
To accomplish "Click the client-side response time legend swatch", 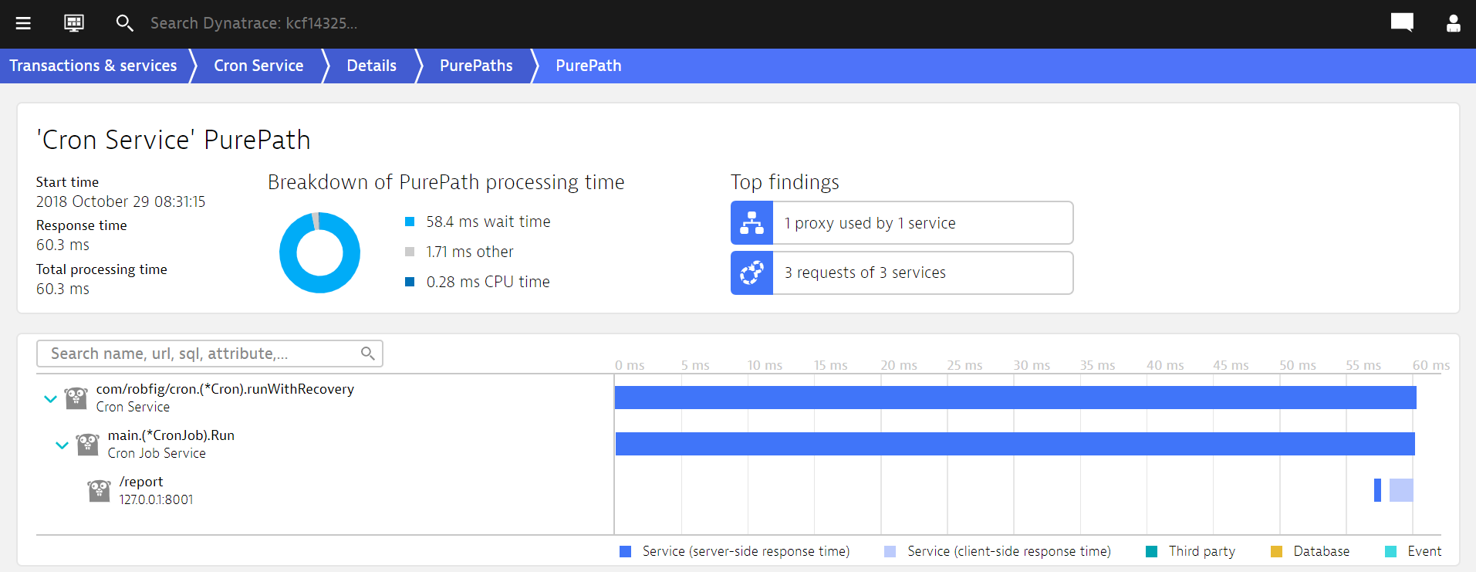I will click(890, 551).
